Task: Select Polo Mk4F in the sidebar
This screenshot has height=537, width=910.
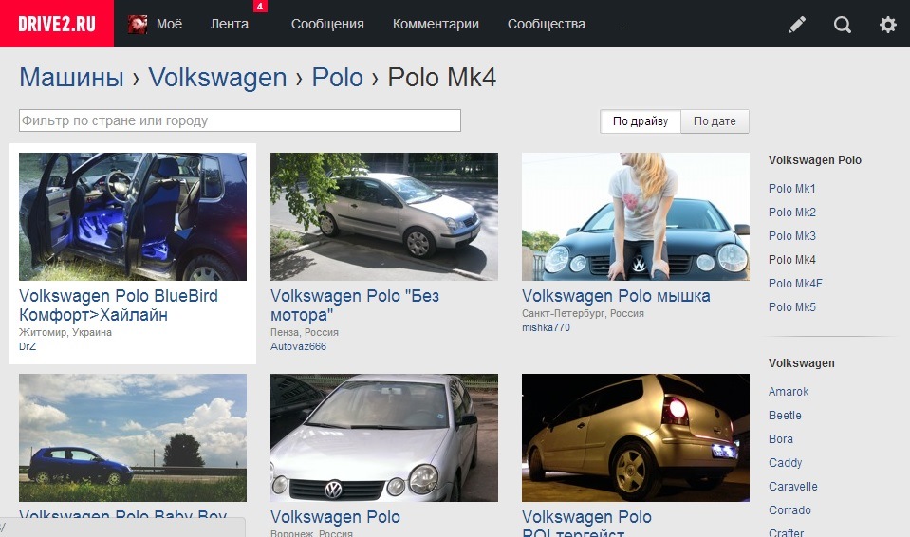Action: [795, 284]
